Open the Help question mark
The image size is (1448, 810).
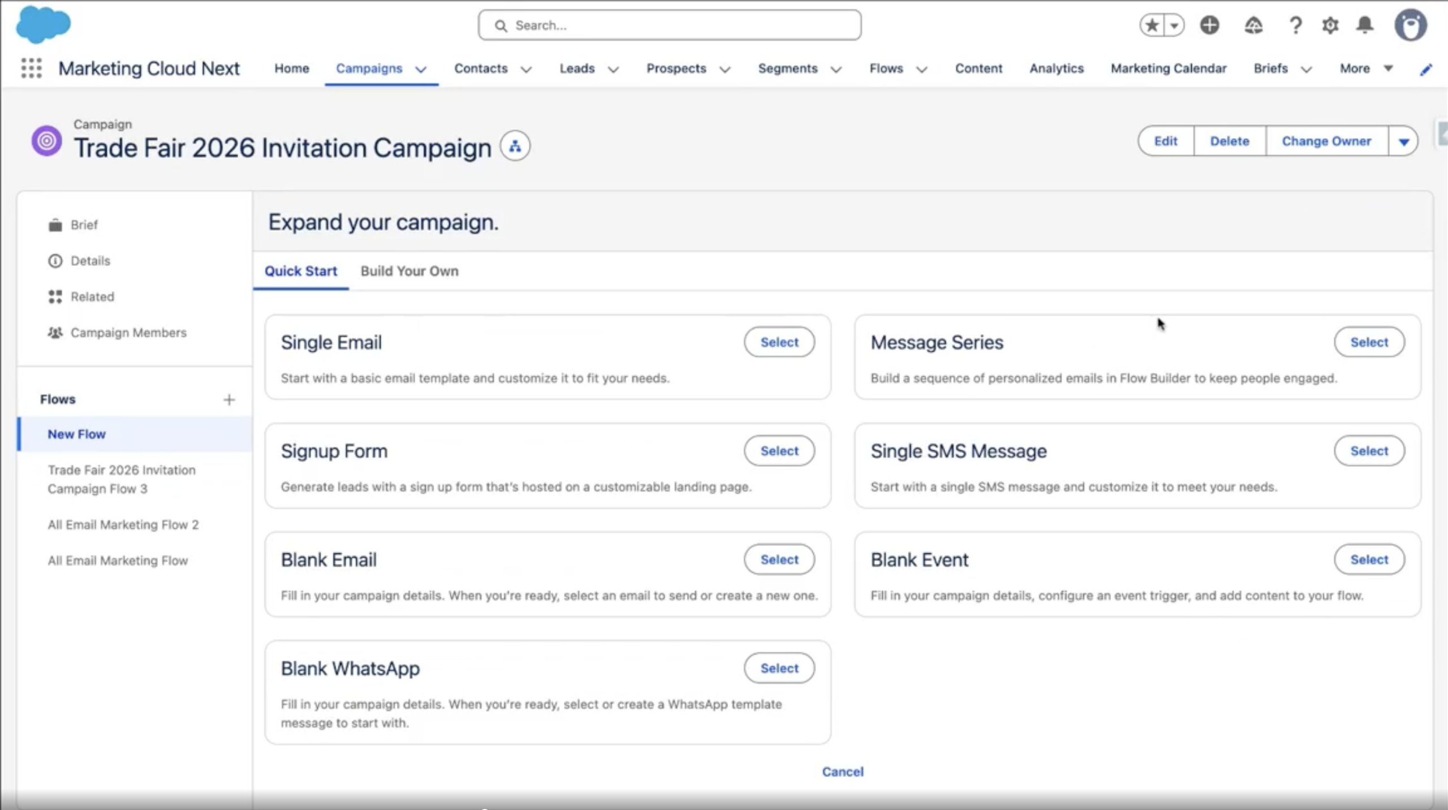pos(1295,25)
